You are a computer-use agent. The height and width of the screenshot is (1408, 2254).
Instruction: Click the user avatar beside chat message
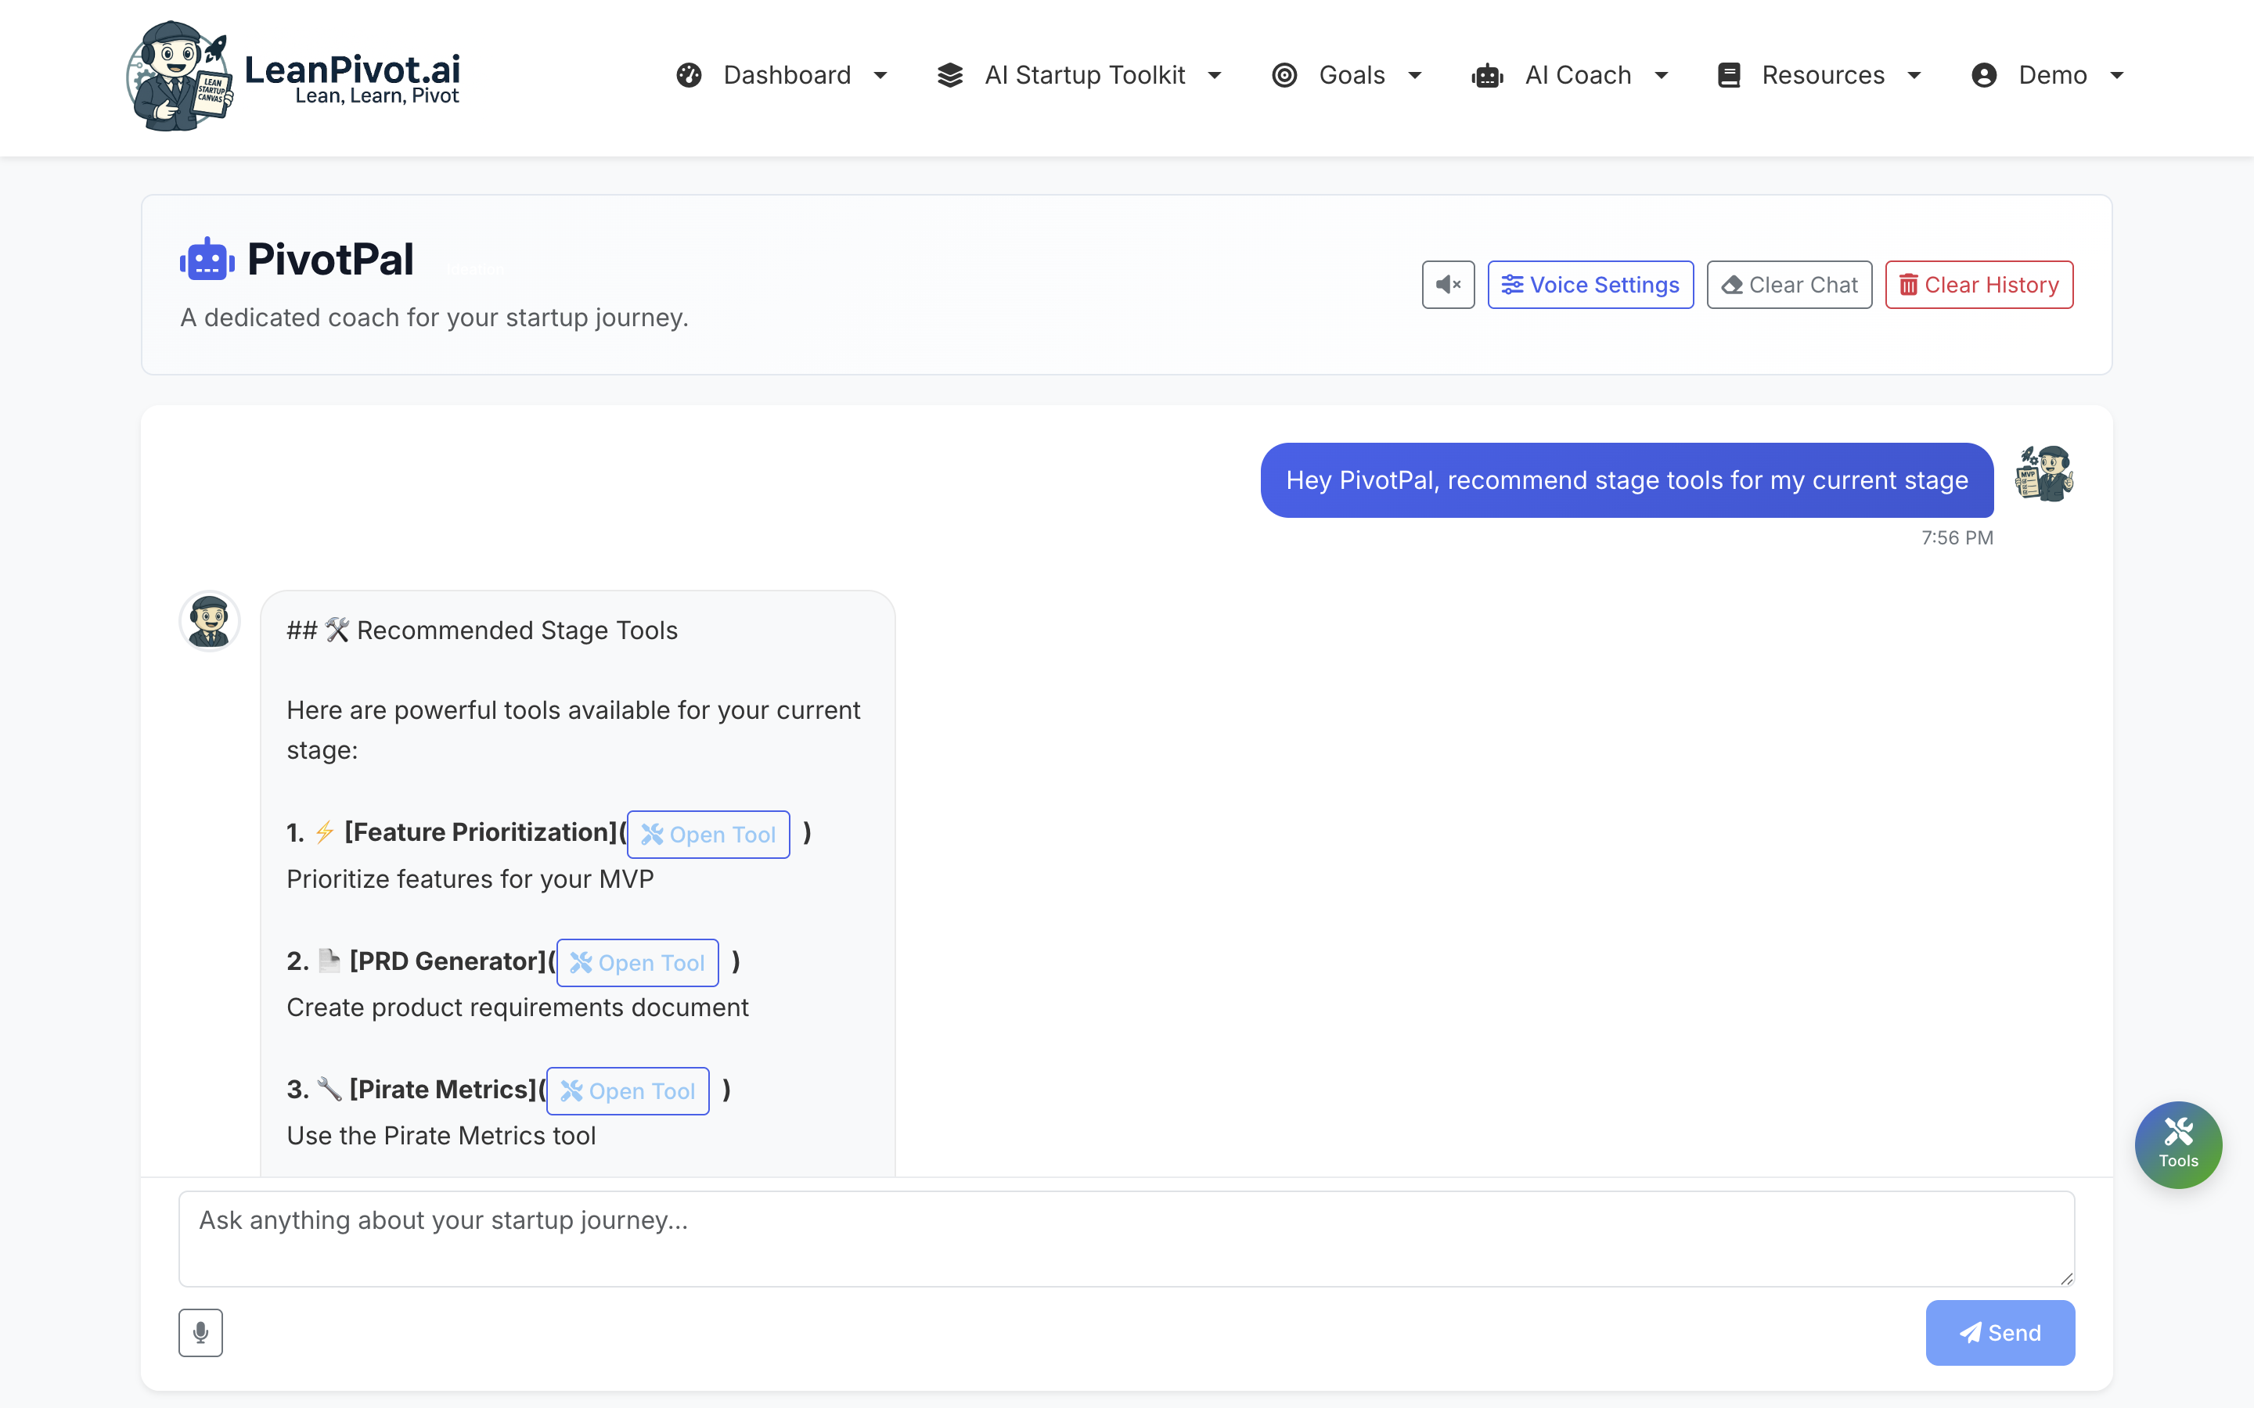(2043, 474)
